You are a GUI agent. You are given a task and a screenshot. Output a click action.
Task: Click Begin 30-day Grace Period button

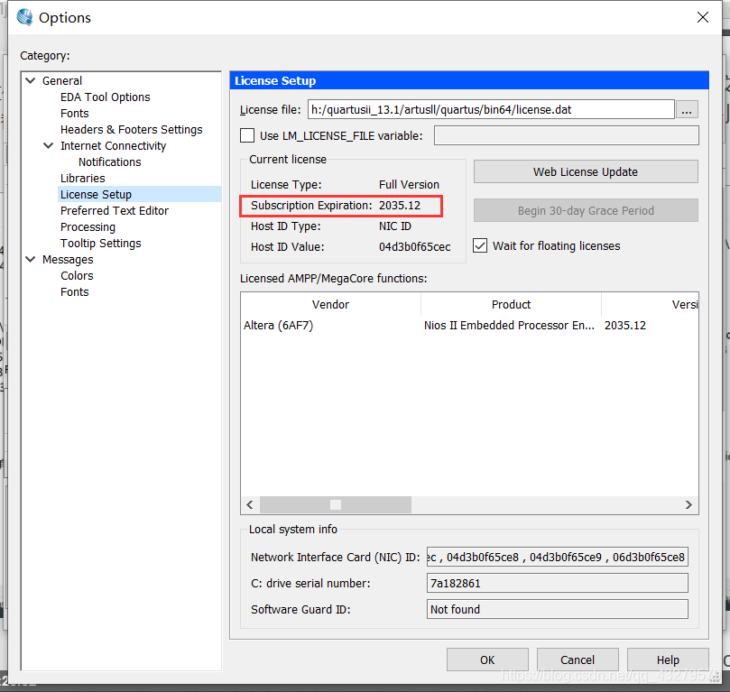click(x=586, y=211)
